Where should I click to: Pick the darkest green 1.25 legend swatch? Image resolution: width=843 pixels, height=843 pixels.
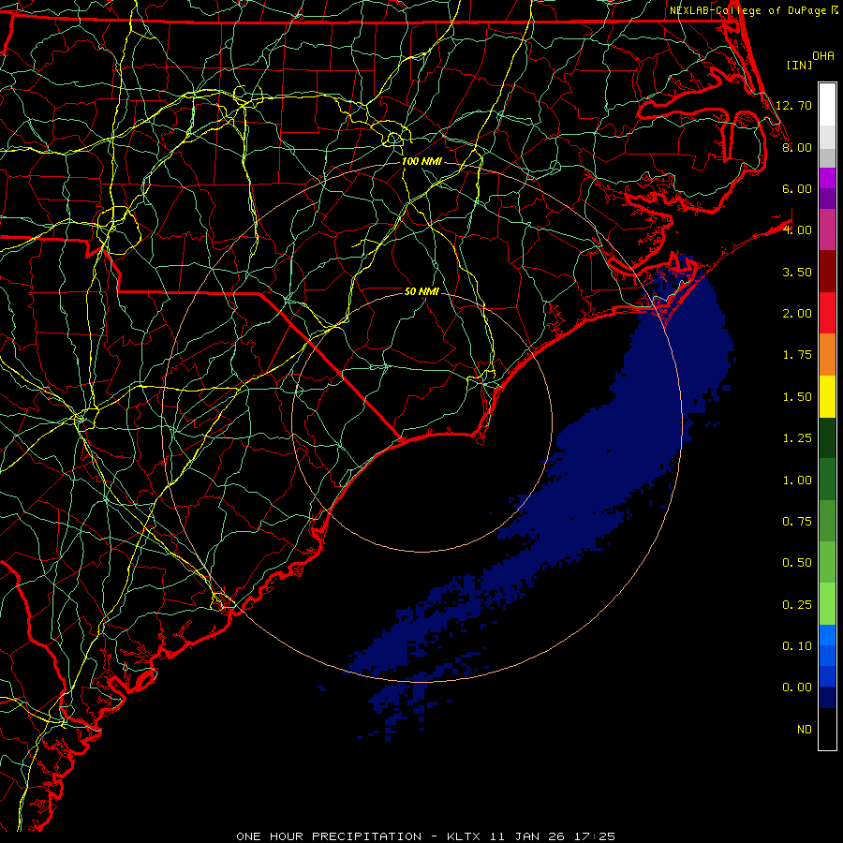[827, 437]
